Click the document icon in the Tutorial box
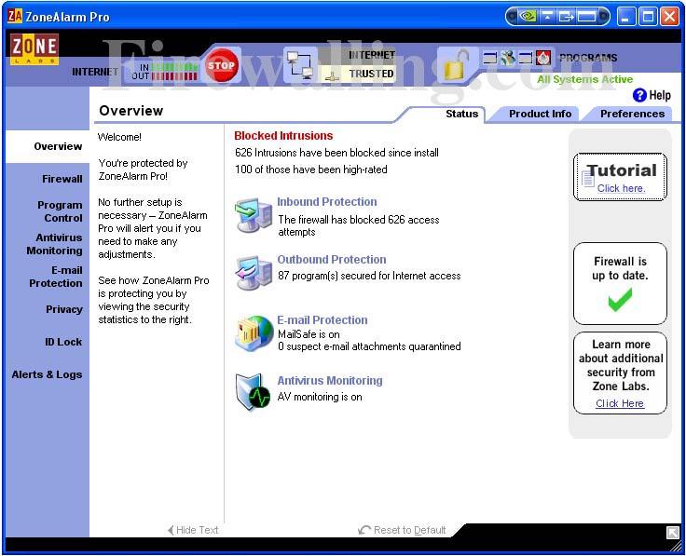Image resolution: width=686 pixels, height=556 pixels. (x=588, y=179)
